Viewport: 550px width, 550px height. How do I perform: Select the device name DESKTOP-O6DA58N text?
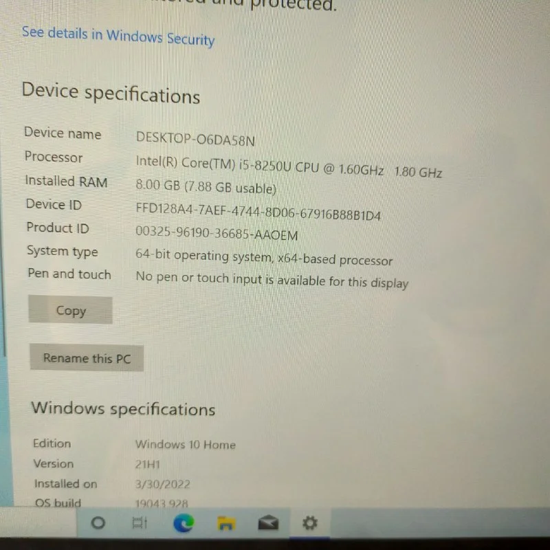pyautogui.click(x=195, y=139)
